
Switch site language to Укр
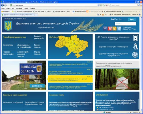[112, 19]
